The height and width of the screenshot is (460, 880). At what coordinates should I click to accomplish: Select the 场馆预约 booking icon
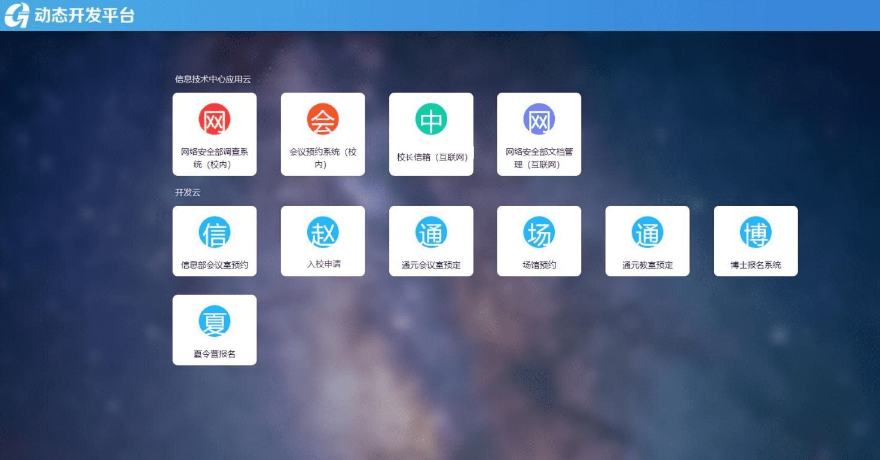point(539,231)
